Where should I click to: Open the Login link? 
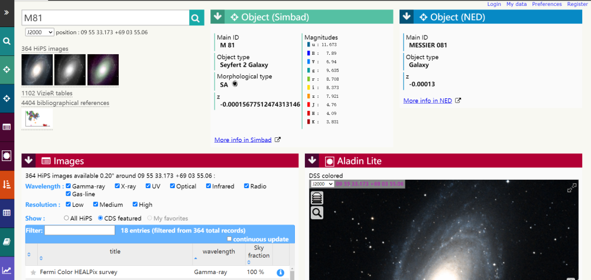(x=493, y=4)
